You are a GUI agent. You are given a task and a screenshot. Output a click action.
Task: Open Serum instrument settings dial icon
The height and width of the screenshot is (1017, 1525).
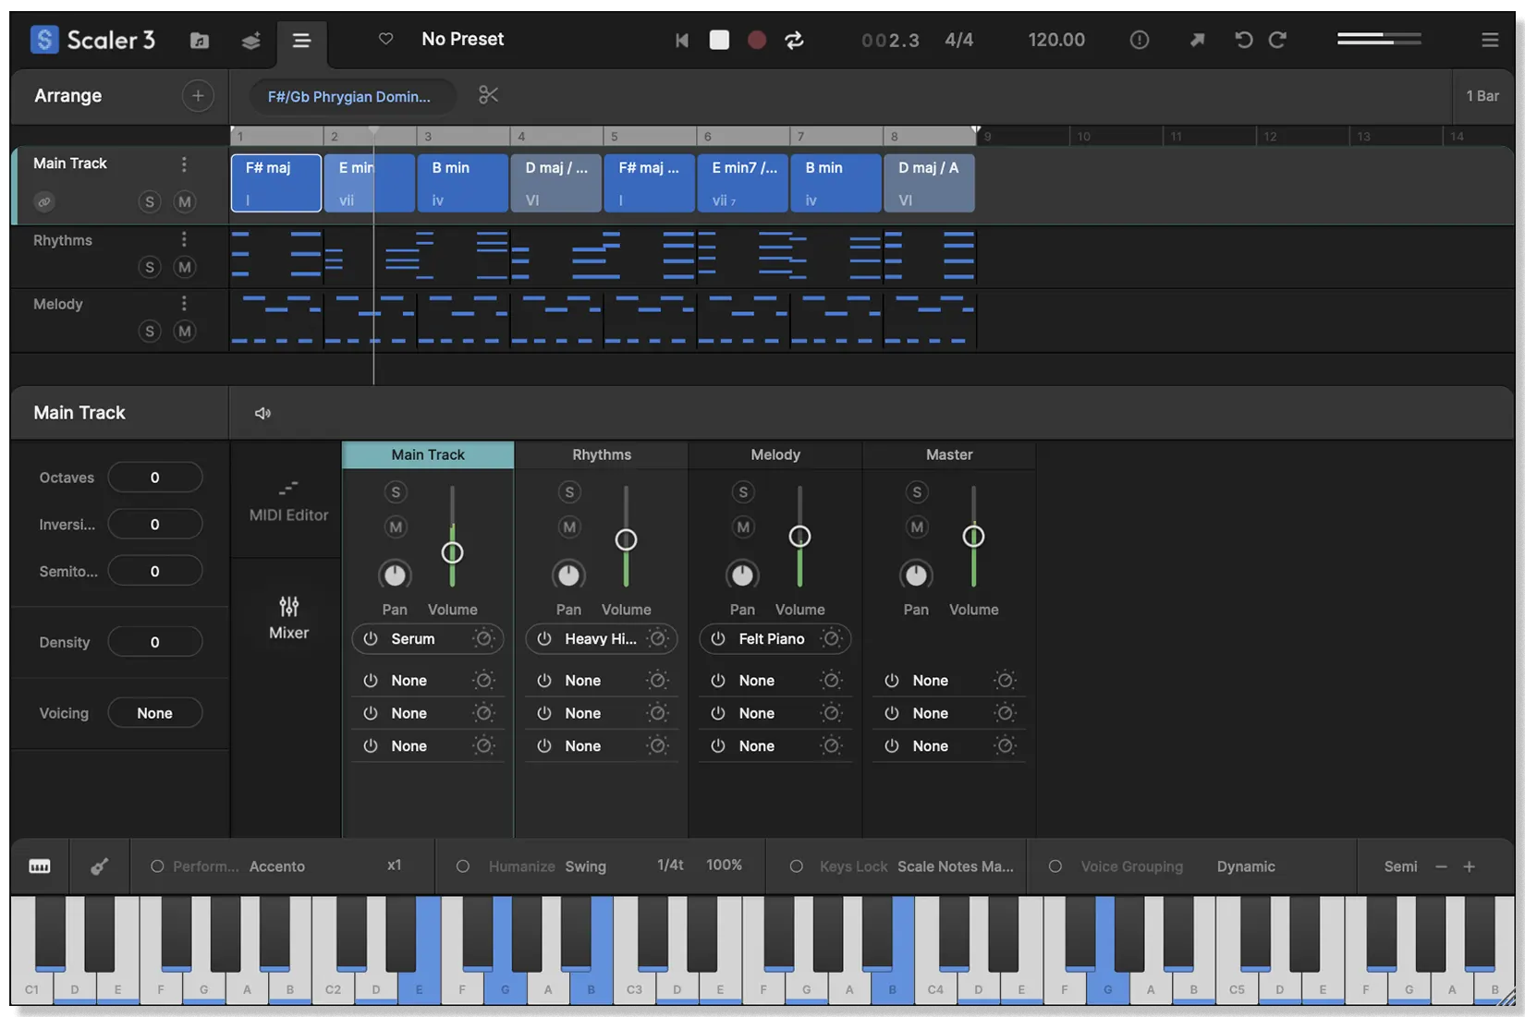483,638
